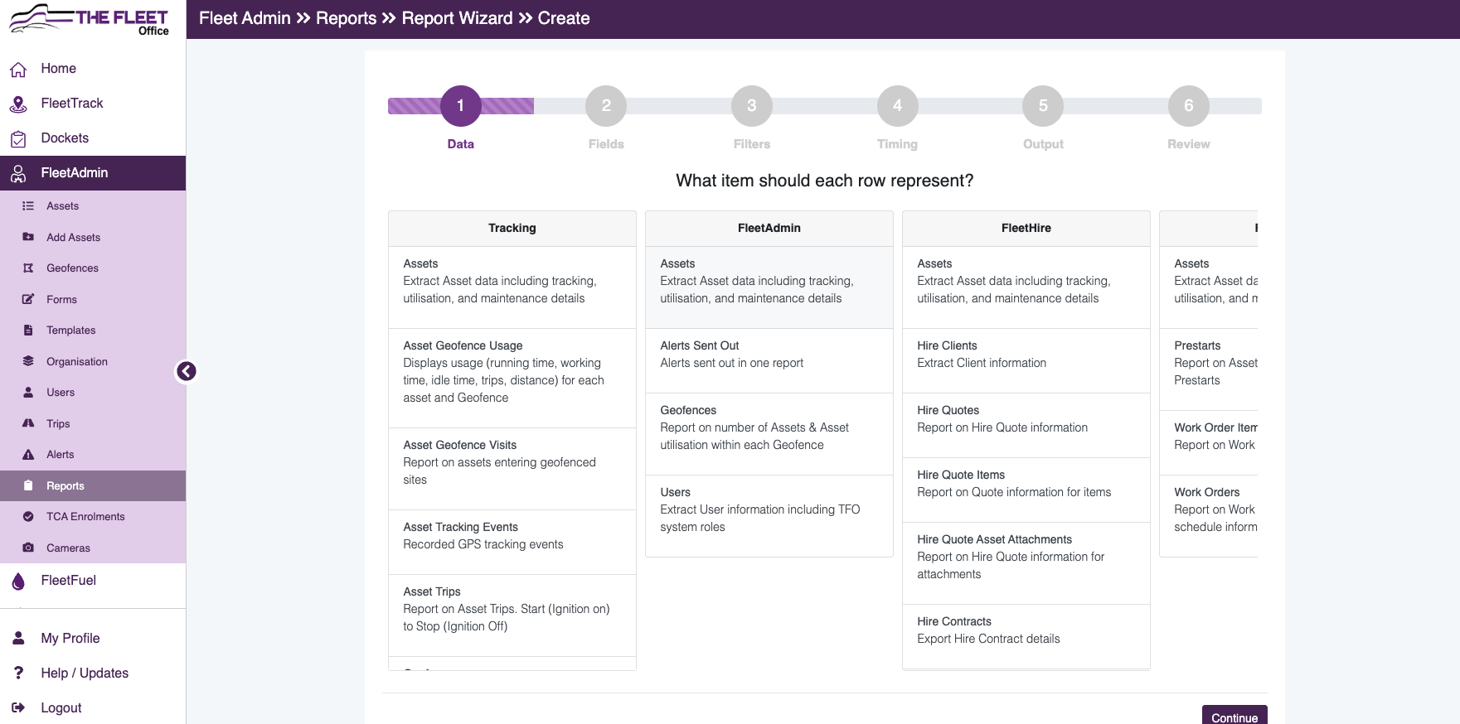Click the Logout exit icon
The image size is (1460, 724).
point(18,708)
